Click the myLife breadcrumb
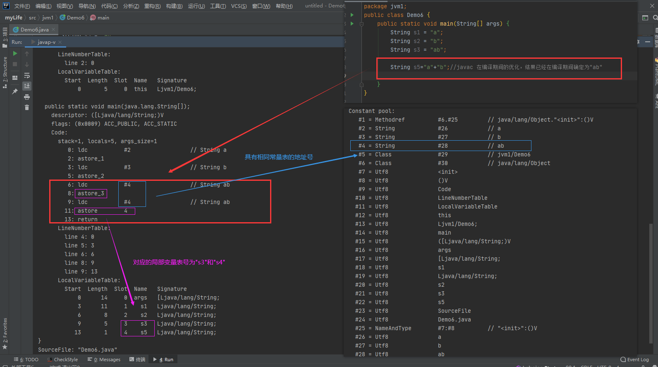This screenshot has height=367, width=658. 14,17
